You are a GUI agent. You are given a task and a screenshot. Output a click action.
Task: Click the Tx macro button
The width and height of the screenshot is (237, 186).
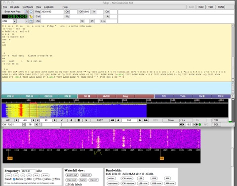pyautogui.click(x=183, y=96)
